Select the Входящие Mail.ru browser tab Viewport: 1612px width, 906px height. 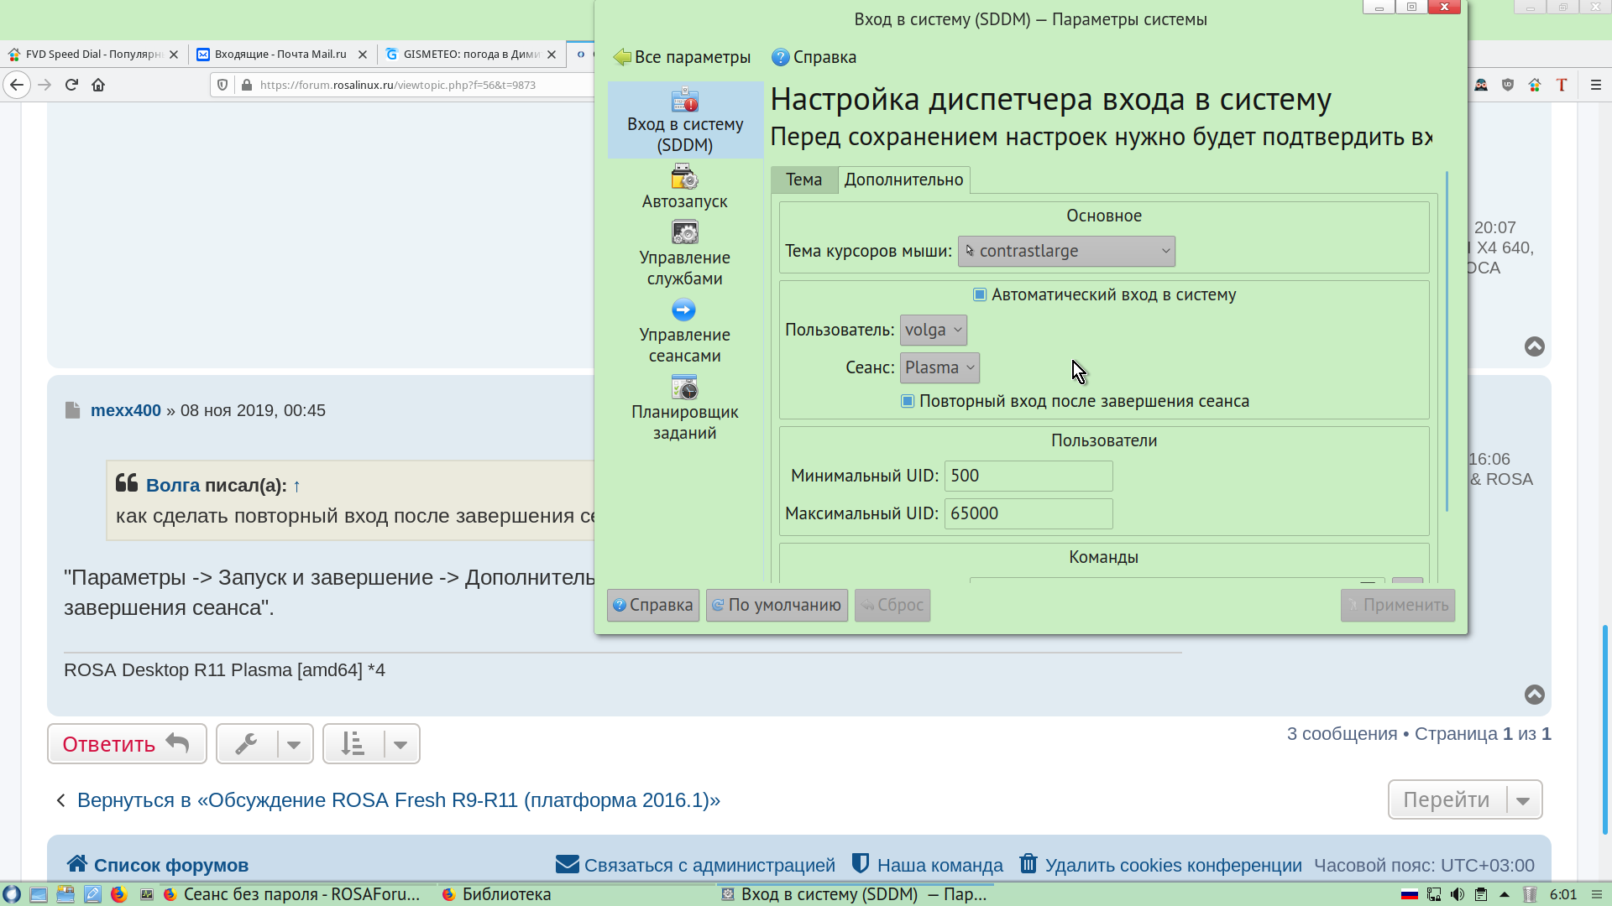click(280, 54)
